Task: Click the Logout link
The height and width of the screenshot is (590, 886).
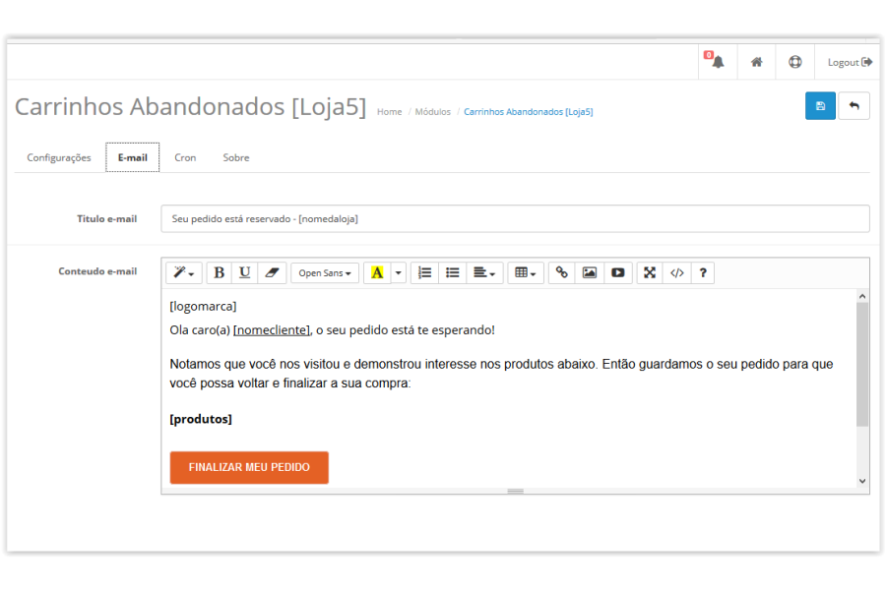Action: click(850, 62)
